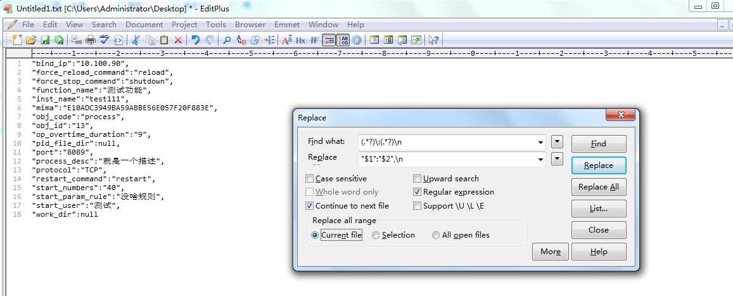Open the File menu
Image resolution: width=733 pixels, height=296 pixels.
tap(28, 24)
